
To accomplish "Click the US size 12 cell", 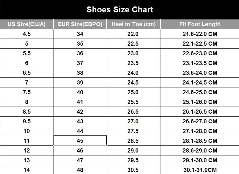I will [27, 150].
